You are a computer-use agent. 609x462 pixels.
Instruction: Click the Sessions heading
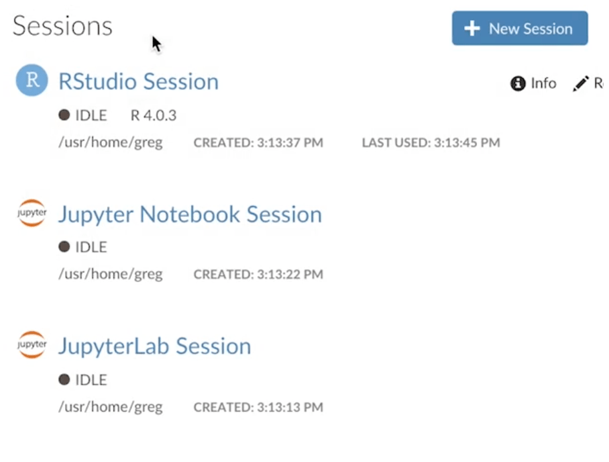point(62,26)
